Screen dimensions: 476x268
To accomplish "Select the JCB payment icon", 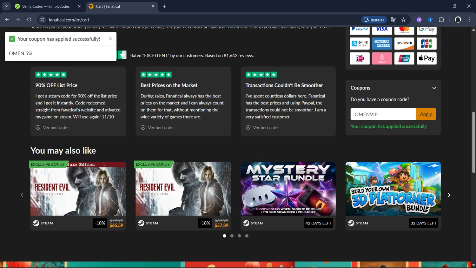I will tap(426, 44).
